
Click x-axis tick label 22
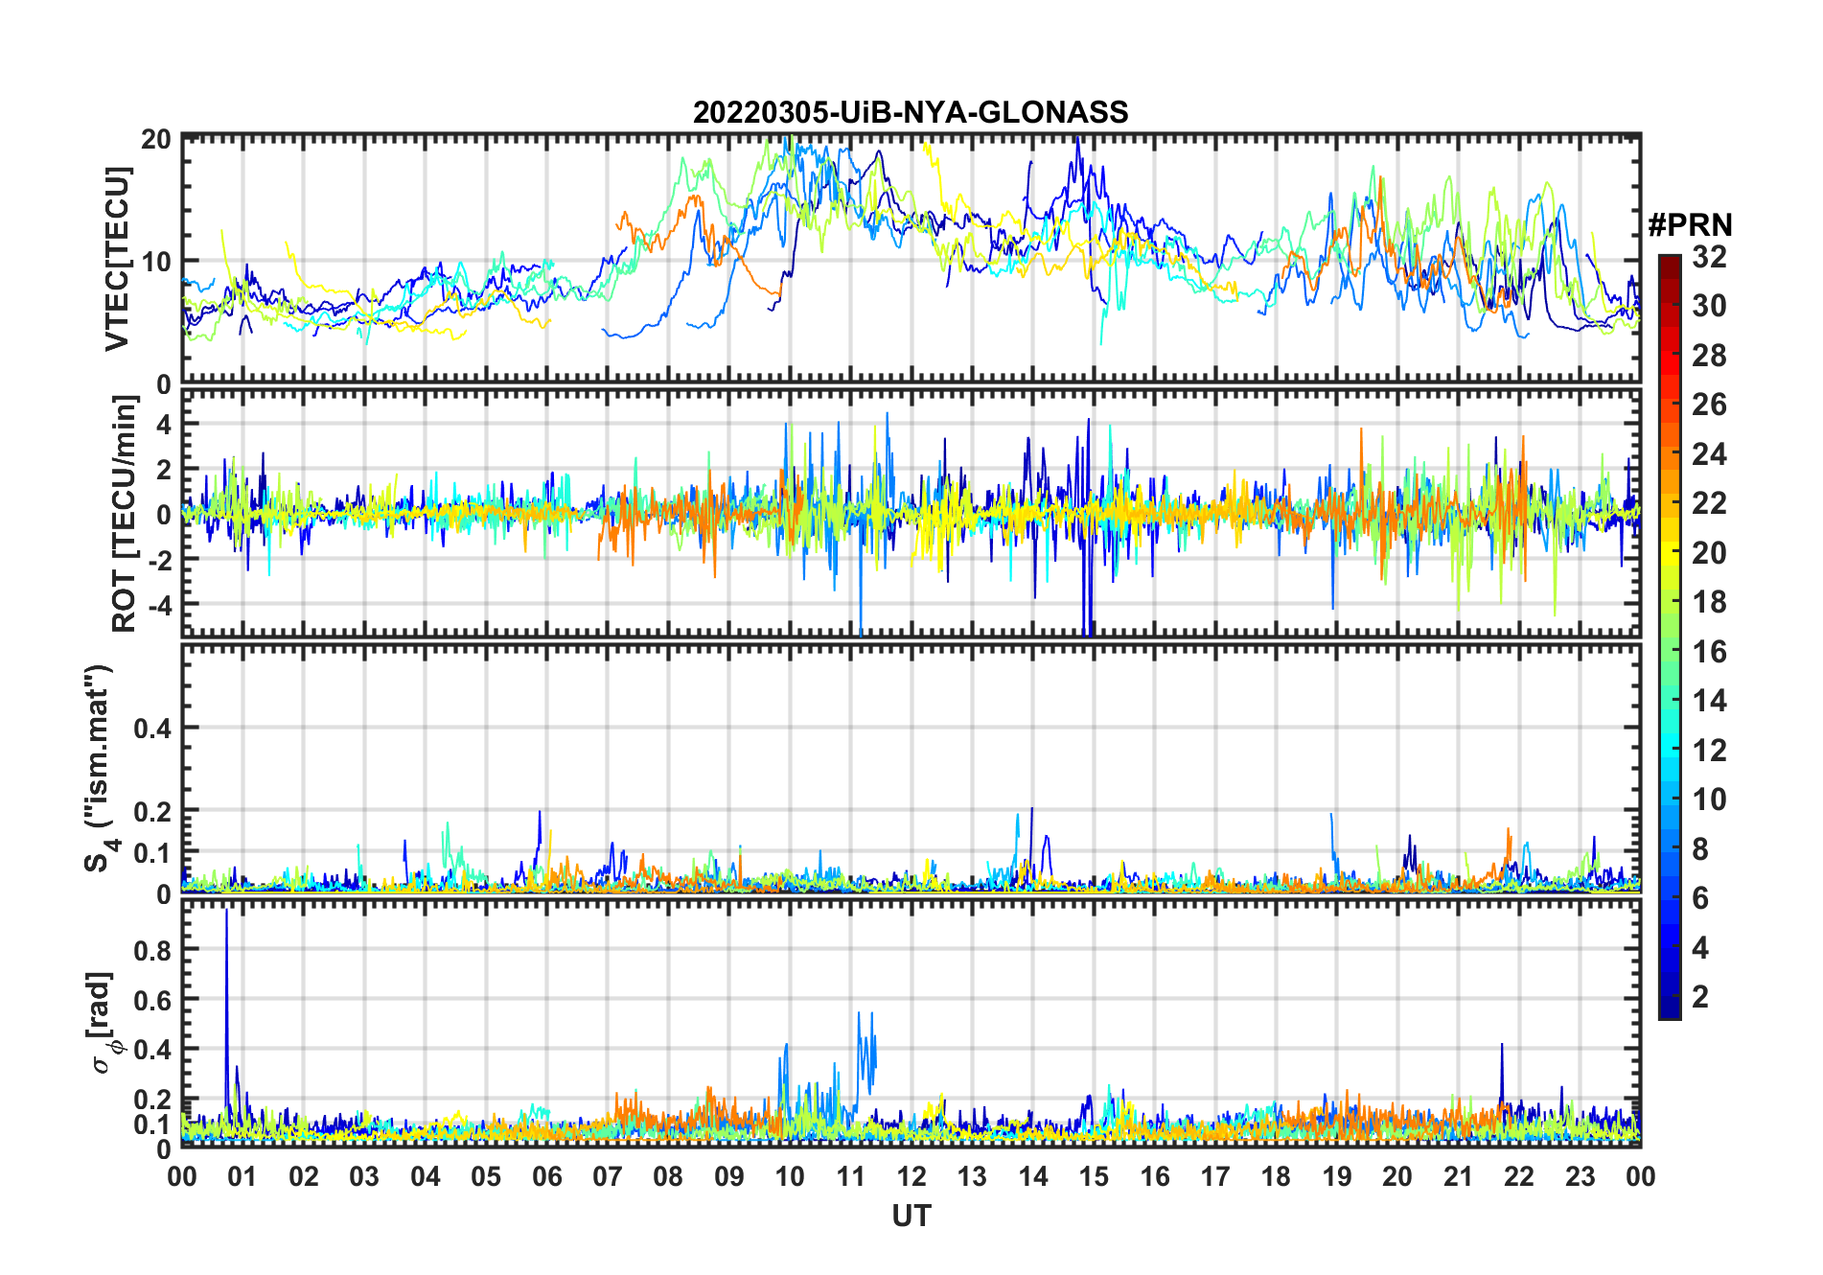(1519, 1177)
